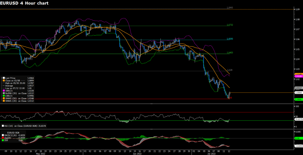
Task: Click the magenta 1.0228 upper band price tag
Action: click(298, 76)
